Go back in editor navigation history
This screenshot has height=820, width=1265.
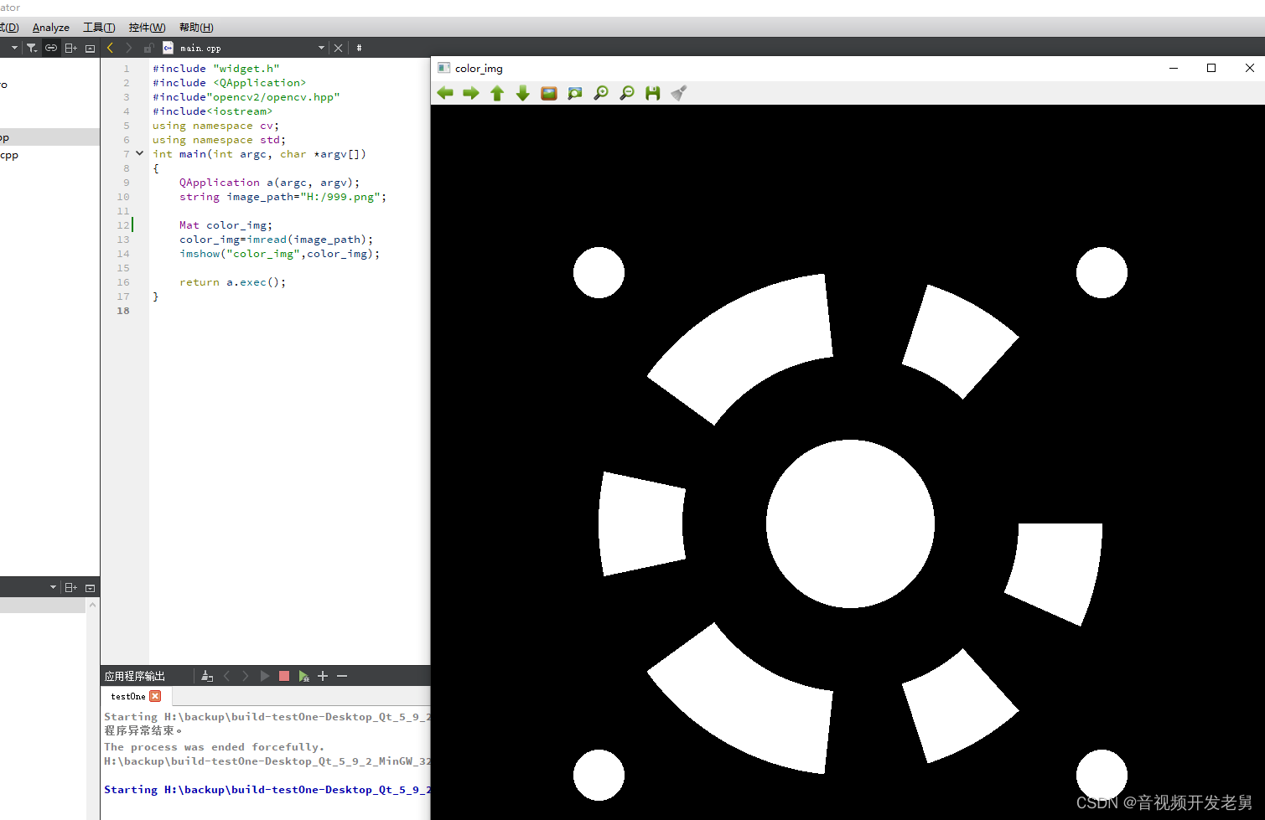coord(110,48)
